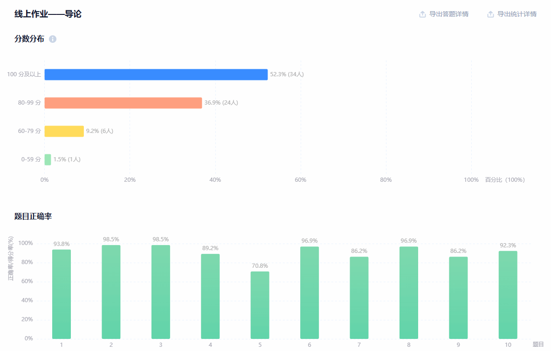Select the question 2 accuracy bar
The width and height of the screenshot is (551, 351).
point(111,291)
